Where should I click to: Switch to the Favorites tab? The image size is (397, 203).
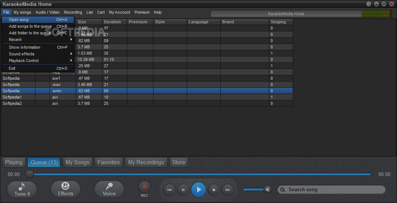click(x=109, y=162)
